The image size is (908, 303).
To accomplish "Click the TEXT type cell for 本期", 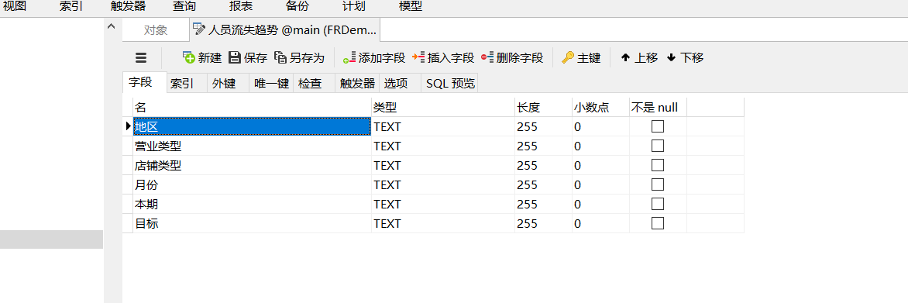I will click(443, 205).
